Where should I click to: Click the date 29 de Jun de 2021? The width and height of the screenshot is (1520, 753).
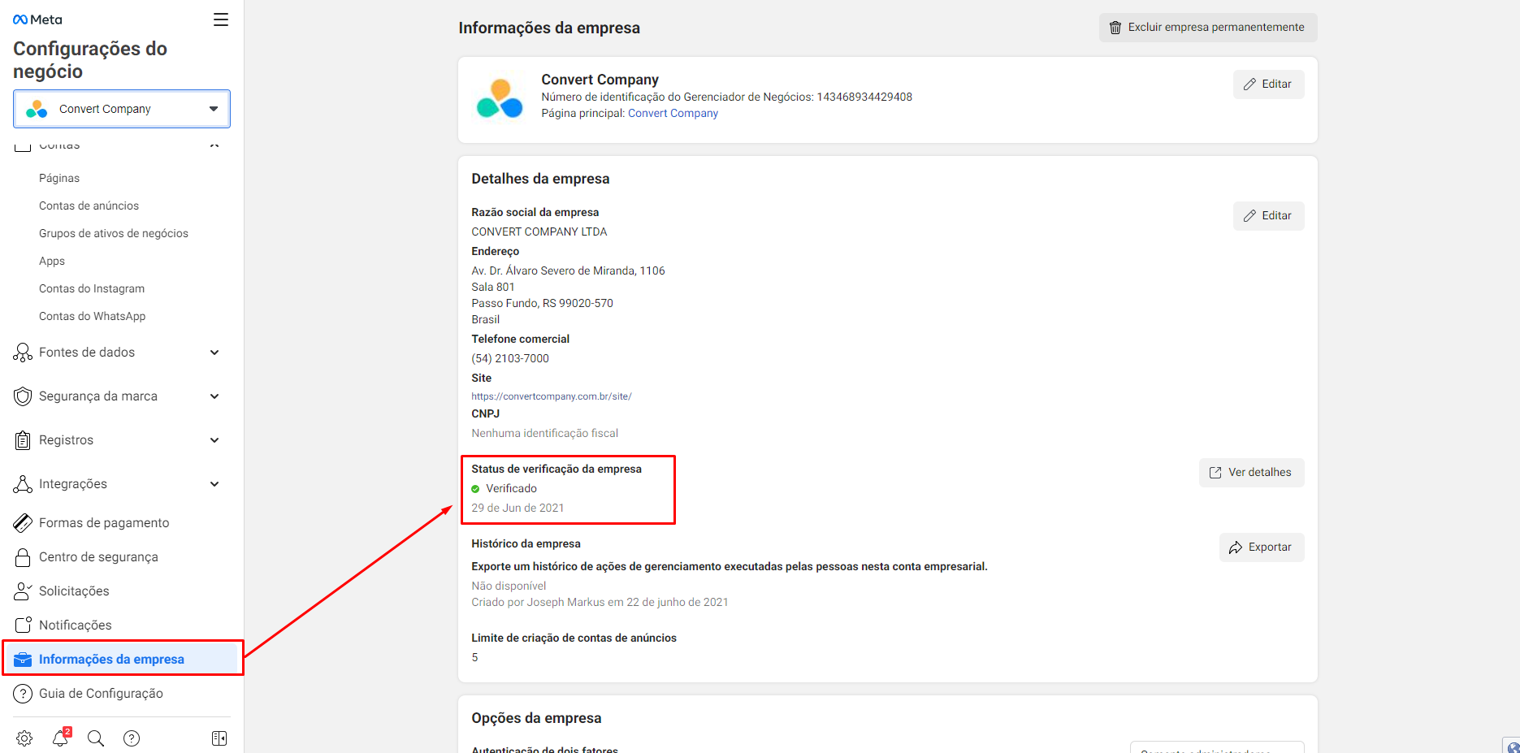click(517, 508)
